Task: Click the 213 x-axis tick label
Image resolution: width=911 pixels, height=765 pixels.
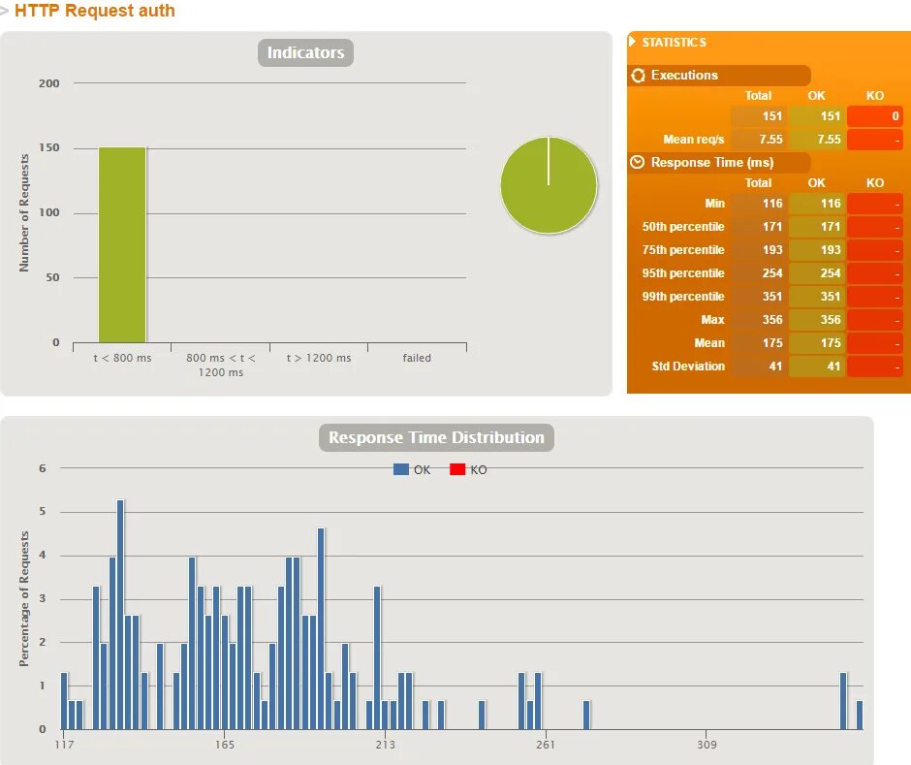Action: click(x=385, y=745)
